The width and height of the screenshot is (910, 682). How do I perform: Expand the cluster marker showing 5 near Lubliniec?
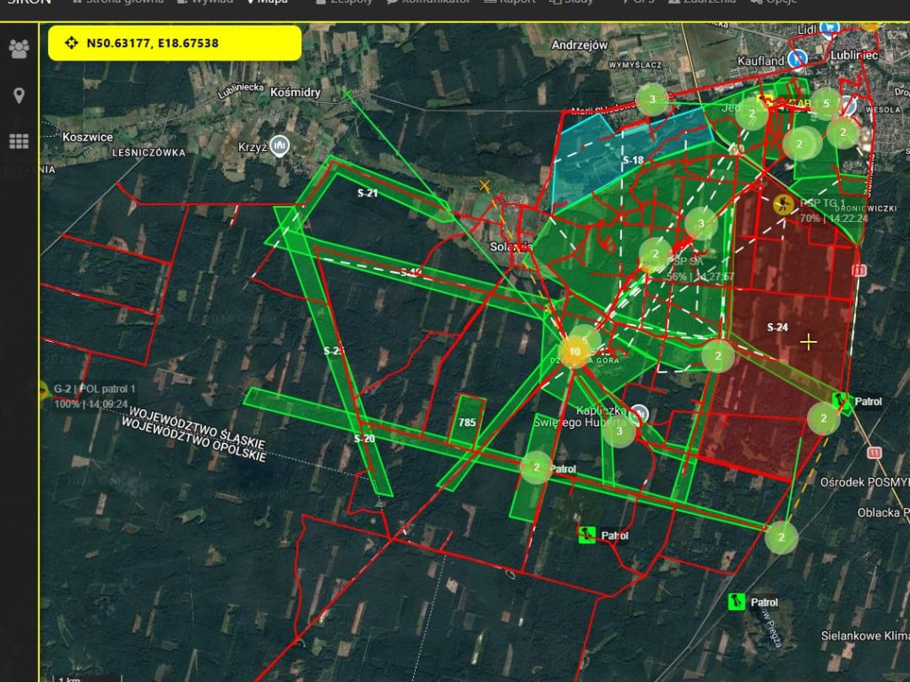(827, 104)
